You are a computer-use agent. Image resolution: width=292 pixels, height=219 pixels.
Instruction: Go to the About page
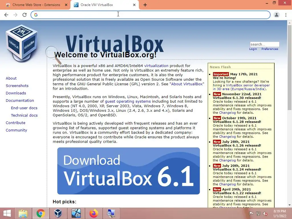coord(11,78)
